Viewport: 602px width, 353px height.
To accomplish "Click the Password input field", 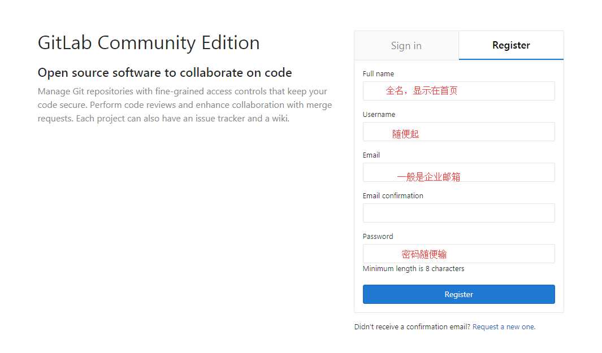I will pos(459,254).
